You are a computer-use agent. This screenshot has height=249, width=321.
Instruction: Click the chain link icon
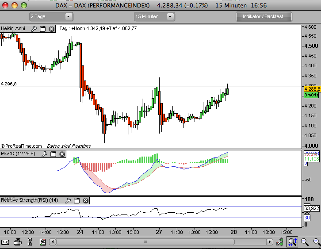30,242
